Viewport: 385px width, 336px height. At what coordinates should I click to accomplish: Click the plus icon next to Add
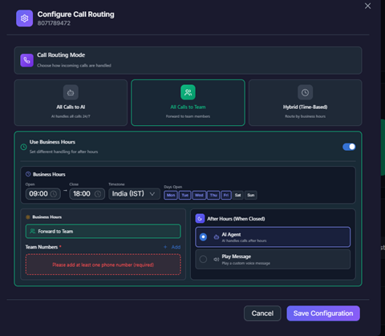coord(165,247)
